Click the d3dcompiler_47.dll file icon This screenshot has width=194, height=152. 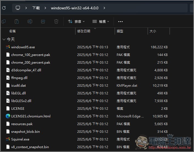8,70
